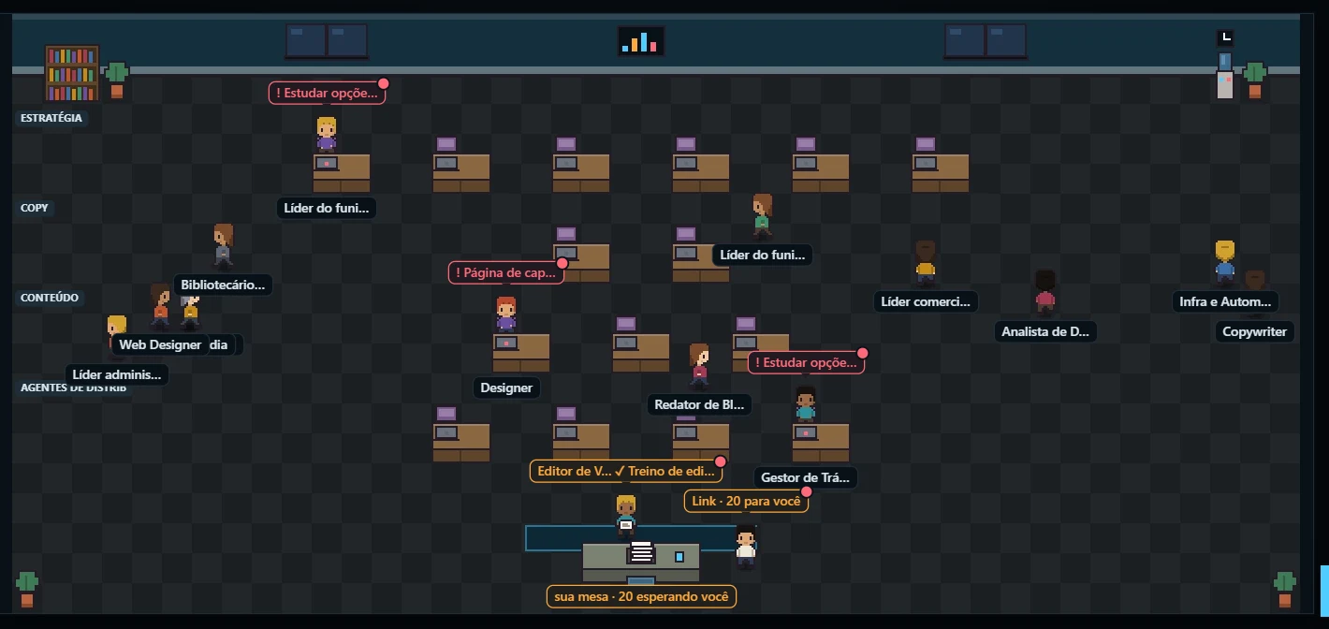Open the document stack on the reception desk

coord(641,552)
